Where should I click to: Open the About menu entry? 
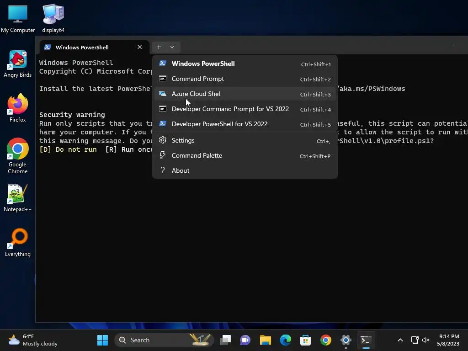coord(245,171)
